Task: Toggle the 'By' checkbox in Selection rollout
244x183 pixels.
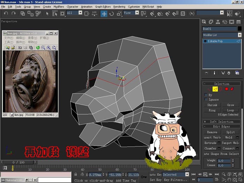Action: [206, 94]
